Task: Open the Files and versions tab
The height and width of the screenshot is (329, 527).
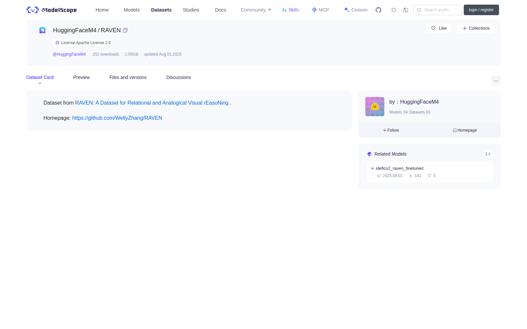Action: pyautogui.click(x=128, y=77)
